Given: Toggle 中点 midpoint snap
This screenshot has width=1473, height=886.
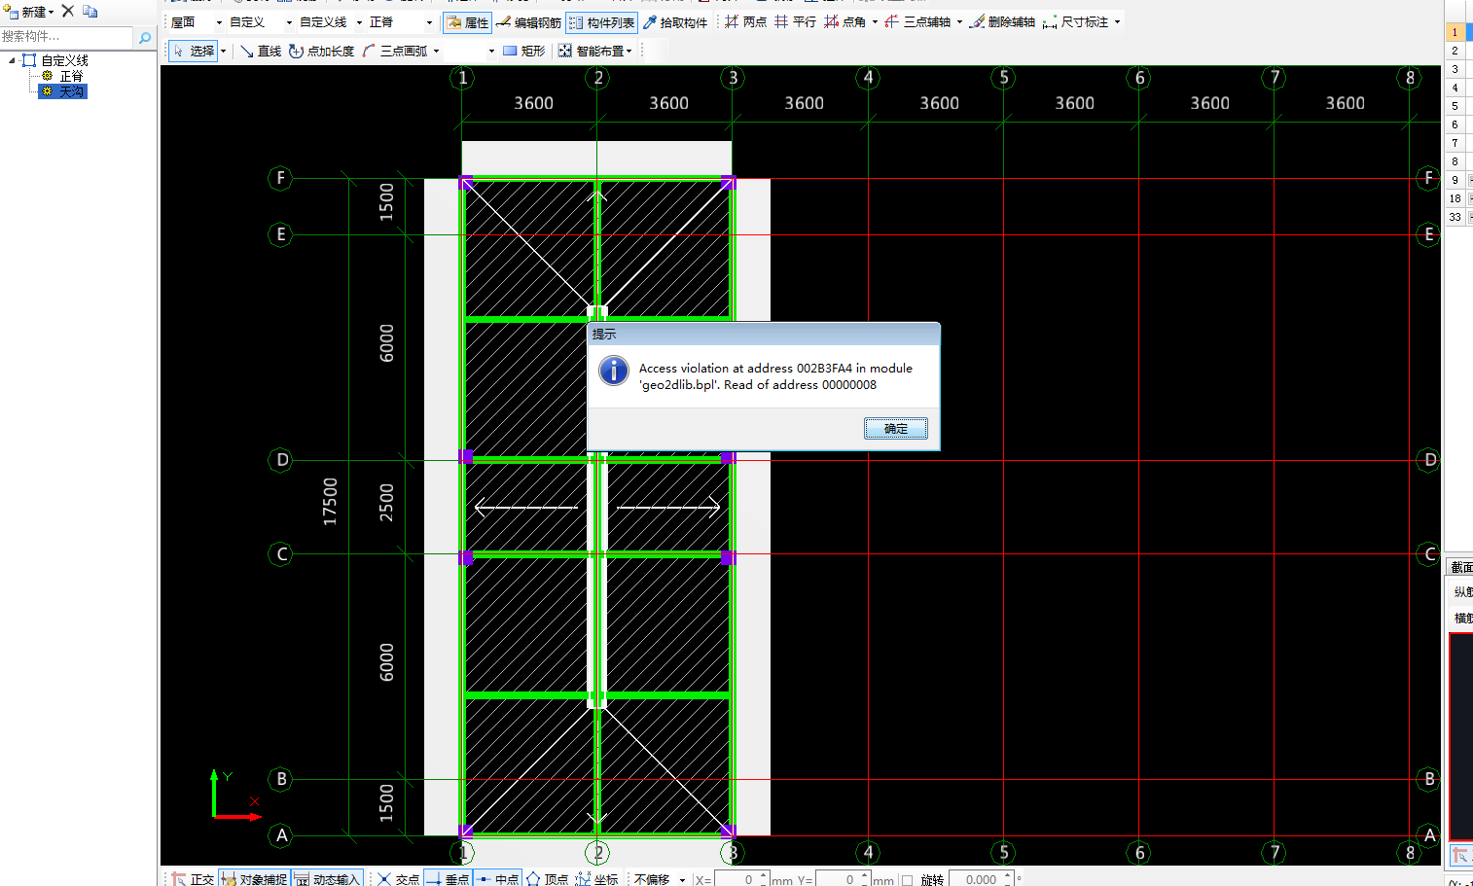Looking at the screenshot, I should [498, 878].
